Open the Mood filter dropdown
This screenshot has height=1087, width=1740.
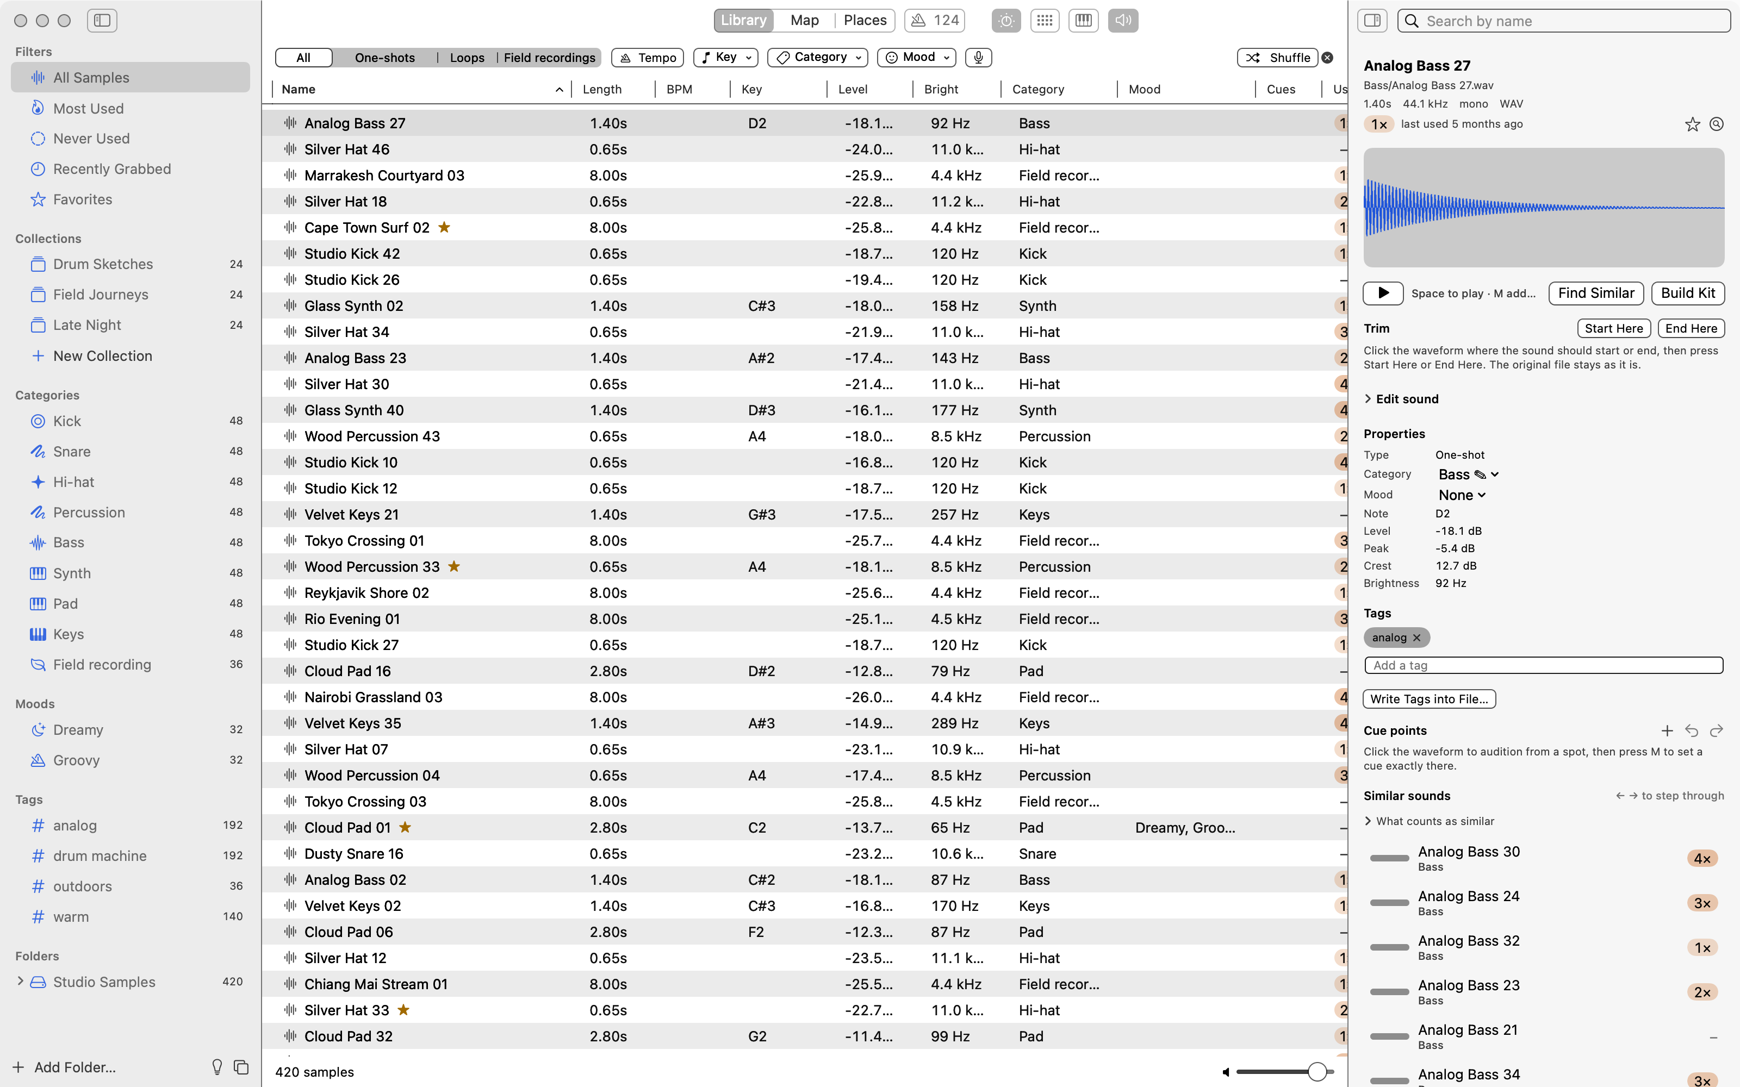(x=917, y=58)
